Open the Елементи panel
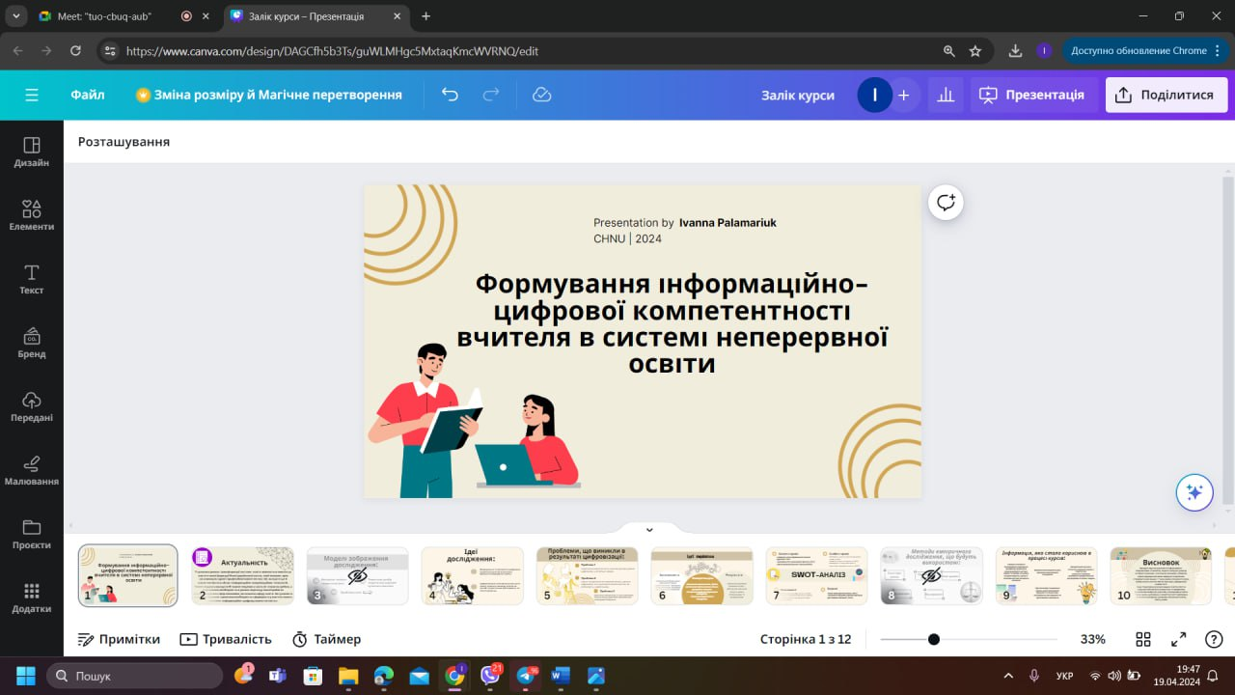The height and width of the screenshot is (695, 1235). (32, 215)
